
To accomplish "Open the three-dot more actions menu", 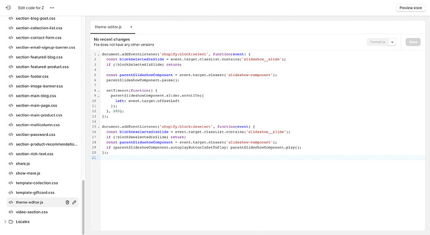I will tap(52, 7).
